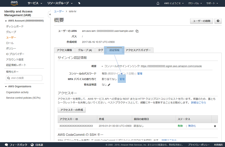This screenshot has width=225, height=147.
Task: Click the 作成 column header
Action: click(x=114, y=119)
